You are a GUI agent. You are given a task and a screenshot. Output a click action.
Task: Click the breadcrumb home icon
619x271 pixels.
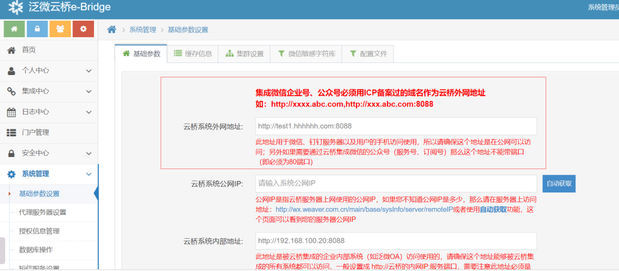point(112,30)
